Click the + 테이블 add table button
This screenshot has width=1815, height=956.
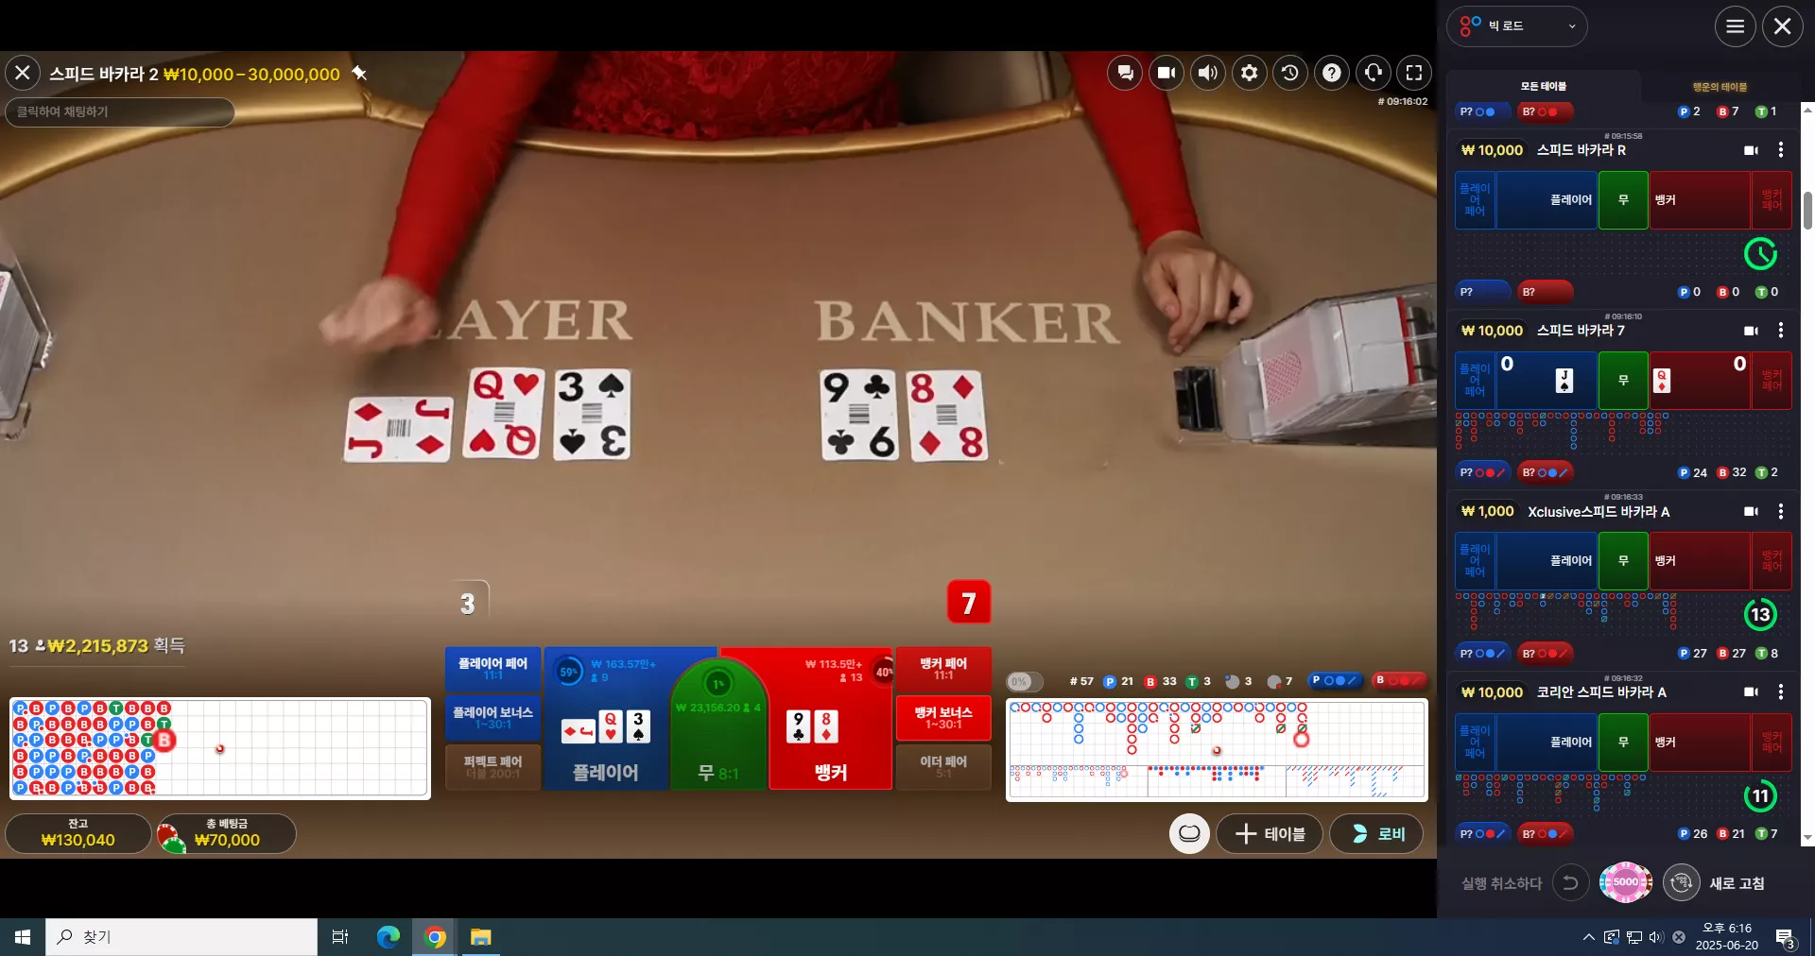1270,833
